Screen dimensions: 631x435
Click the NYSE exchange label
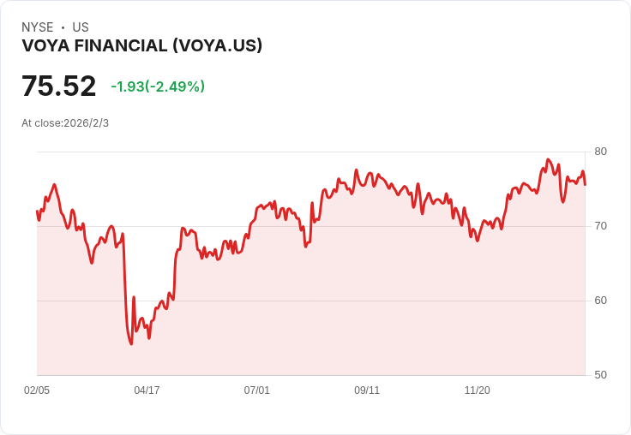tap(38, 27)
